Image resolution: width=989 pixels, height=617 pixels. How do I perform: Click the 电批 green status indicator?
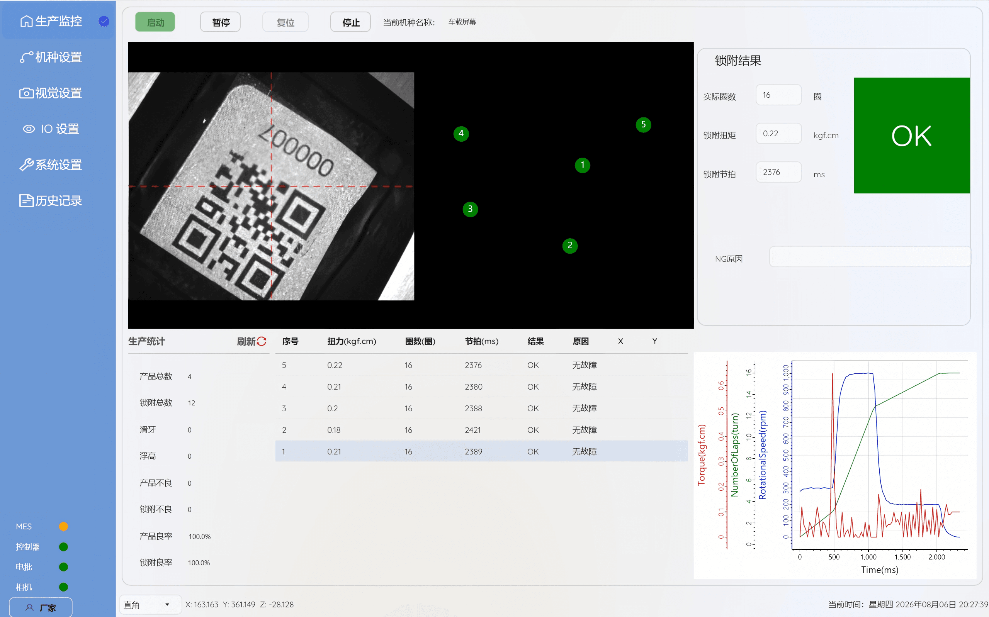[x=63, y=567]
